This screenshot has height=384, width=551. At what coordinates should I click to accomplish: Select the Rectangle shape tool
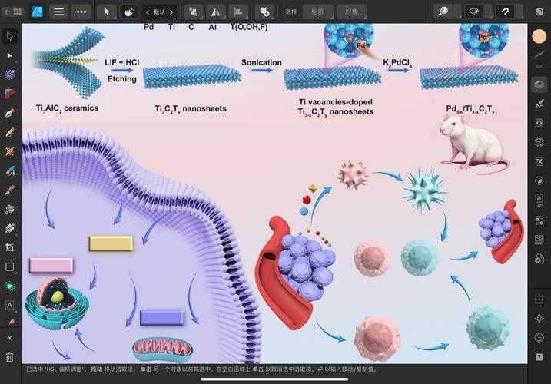(10, 266)
